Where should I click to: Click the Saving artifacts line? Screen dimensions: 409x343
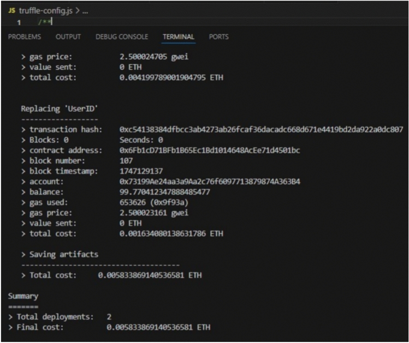60,255
